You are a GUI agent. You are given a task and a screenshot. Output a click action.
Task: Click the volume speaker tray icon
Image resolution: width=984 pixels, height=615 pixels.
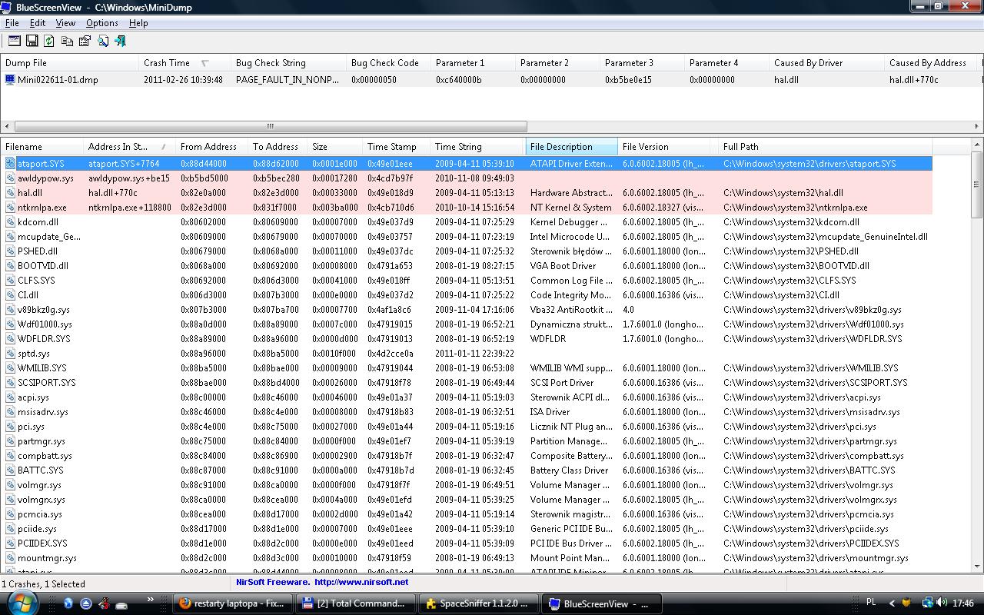click(x=942, y=603)
